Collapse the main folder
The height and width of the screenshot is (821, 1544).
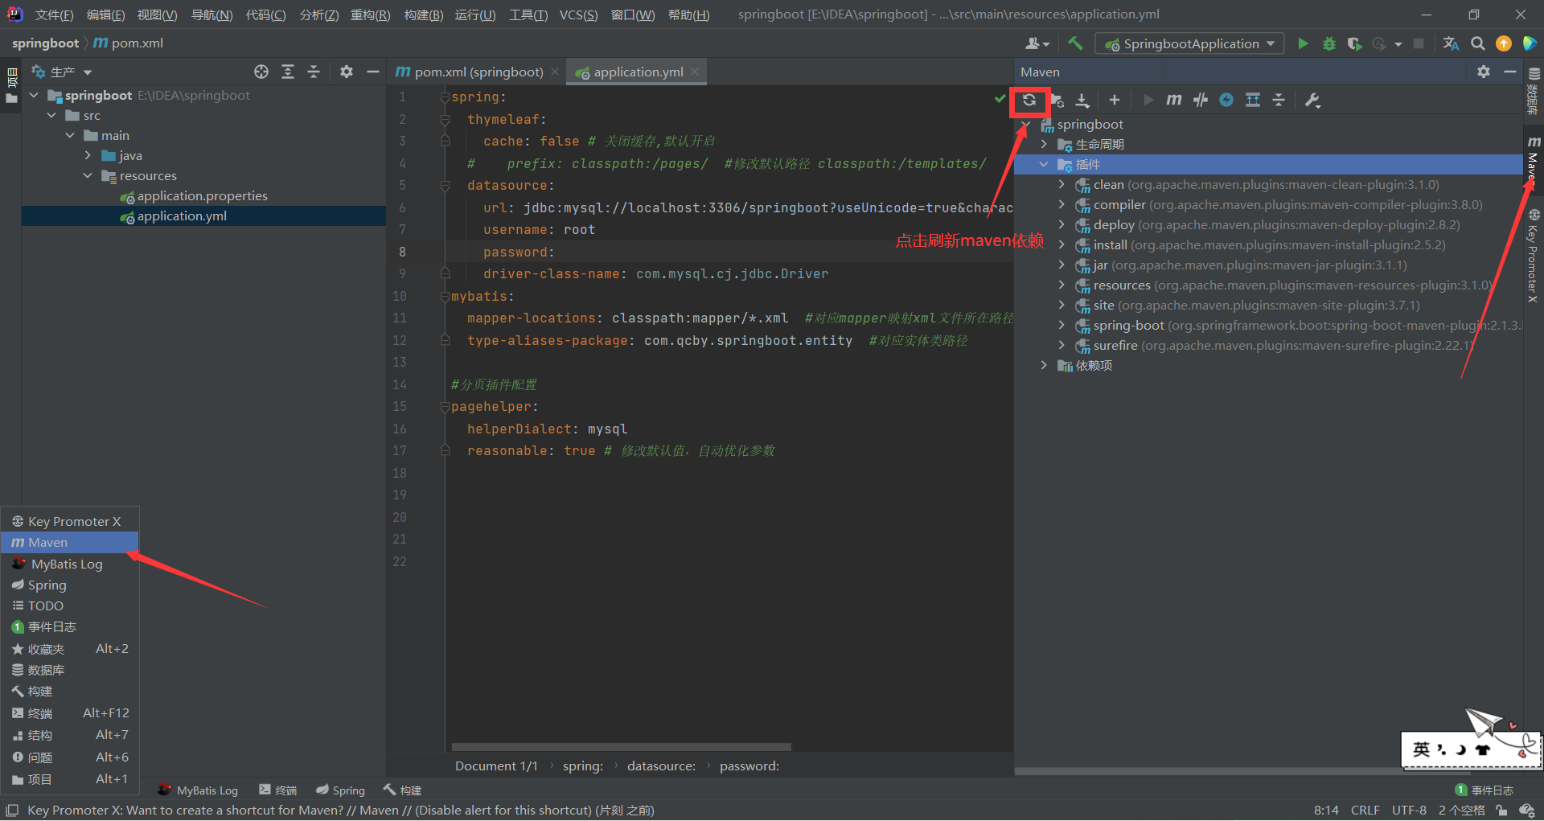click(70, 135)
